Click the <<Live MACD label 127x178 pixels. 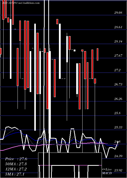pyautogui.click(x=107, y=171)
